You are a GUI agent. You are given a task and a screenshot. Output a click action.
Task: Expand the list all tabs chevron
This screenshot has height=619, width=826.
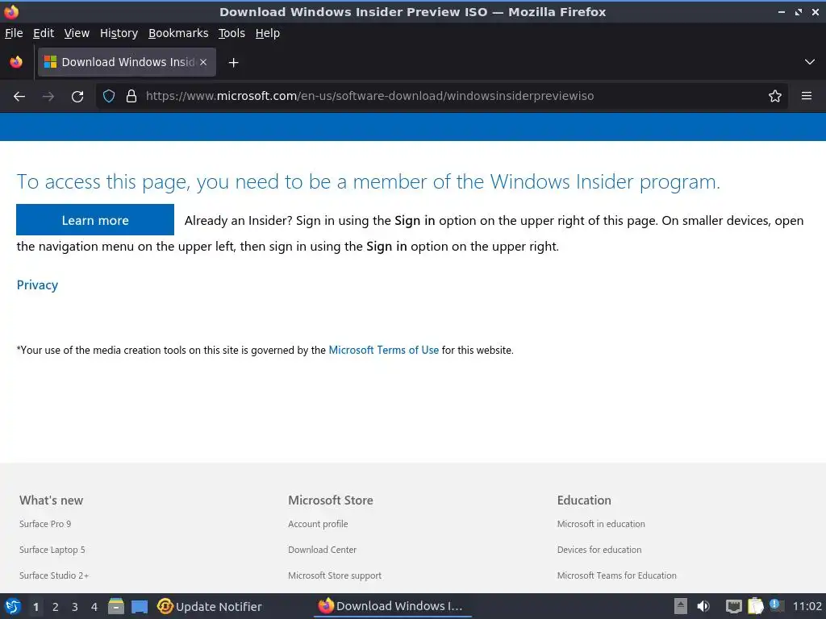(810, 62)
